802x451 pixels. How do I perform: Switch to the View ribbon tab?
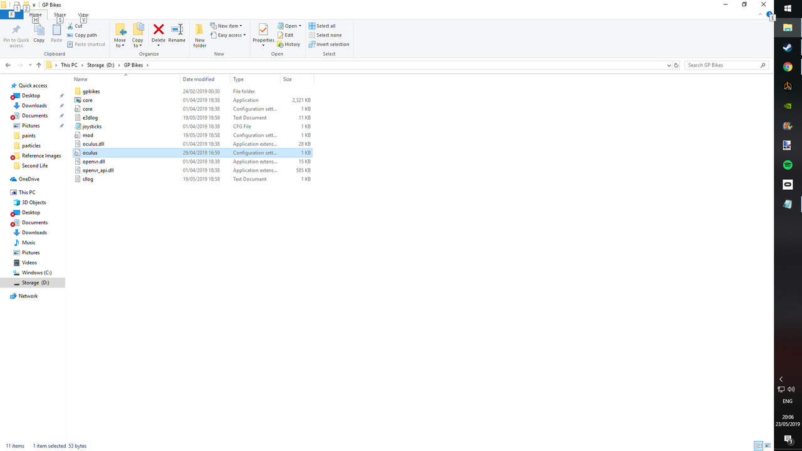pyautogui.click(x=83, y=14)
